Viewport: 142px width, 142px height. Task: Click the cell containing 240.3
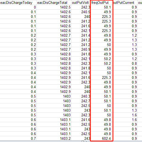[x=81, y=96]
